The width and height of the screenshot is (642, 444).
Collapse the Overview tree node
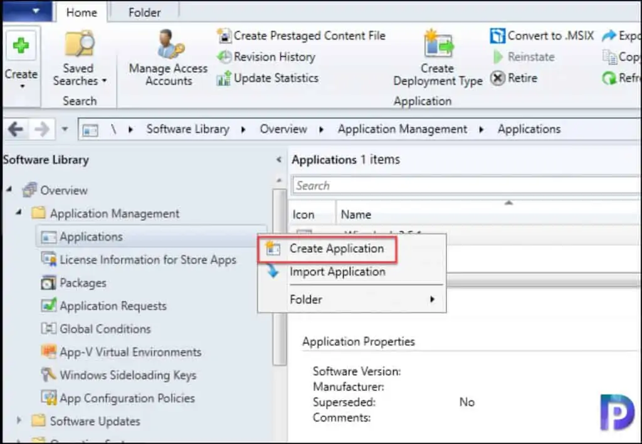[x=9, y=189]
